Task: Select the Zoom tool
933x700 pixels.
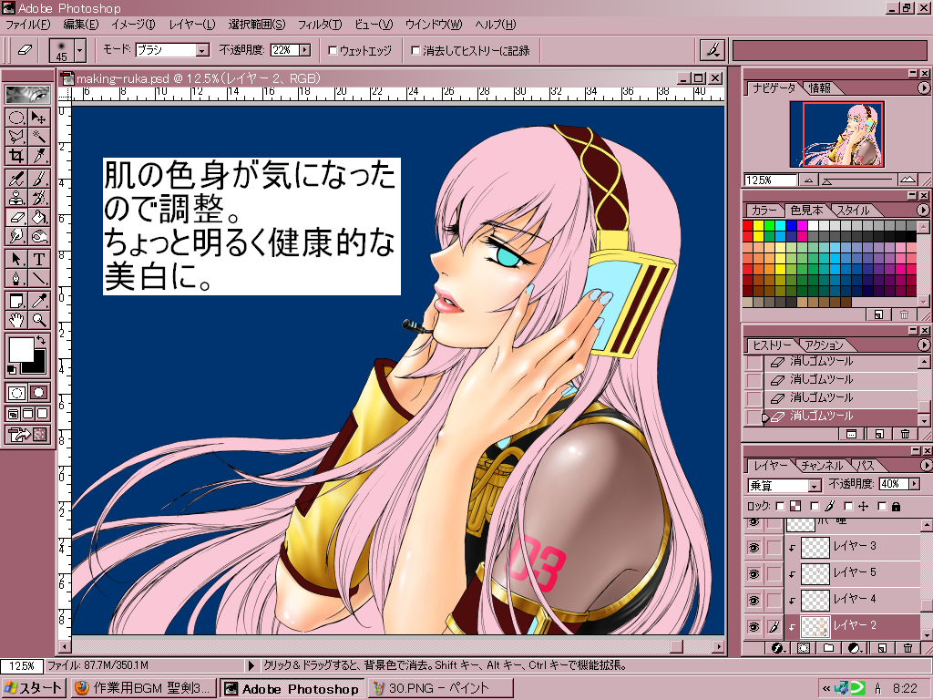Action: tap(38, 319)
